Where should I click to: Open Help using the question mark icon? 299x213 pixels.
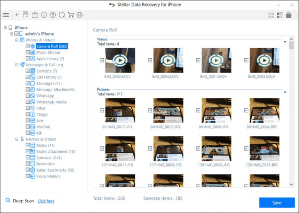pyautogui.click(x=53, y=15)
